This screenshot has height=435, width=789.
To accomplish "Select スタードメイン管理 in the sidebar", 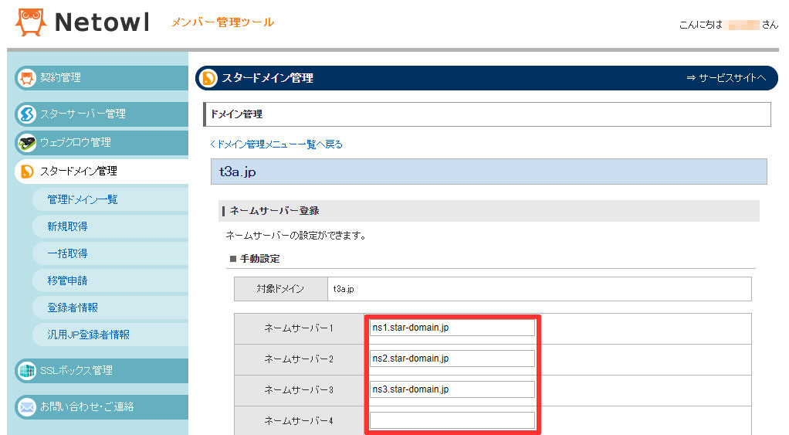I will tap(101, 172).
